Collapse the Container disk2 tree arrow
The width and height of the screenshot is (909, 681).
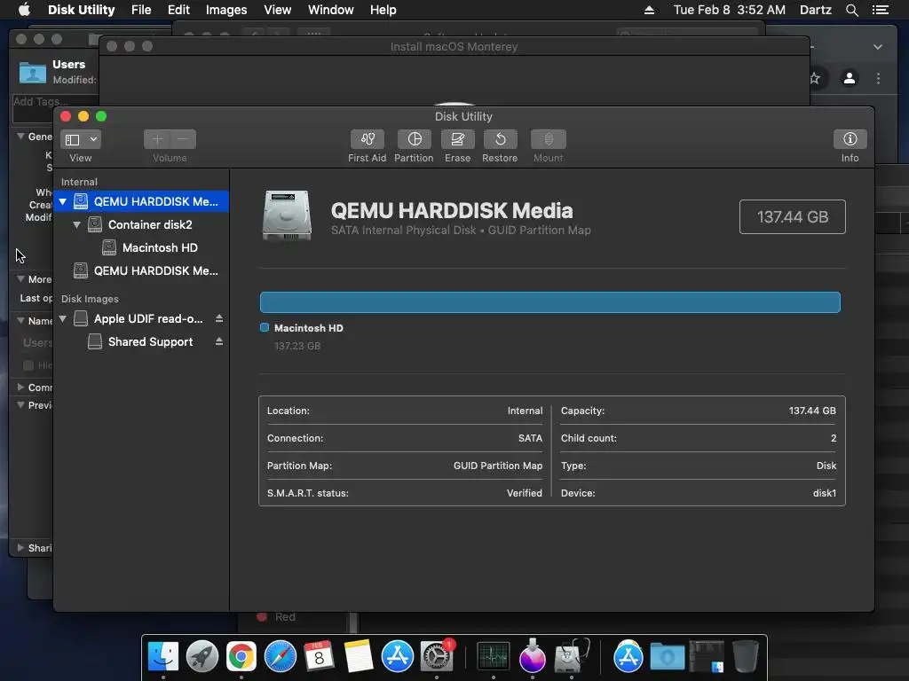[x=76, y=224]
